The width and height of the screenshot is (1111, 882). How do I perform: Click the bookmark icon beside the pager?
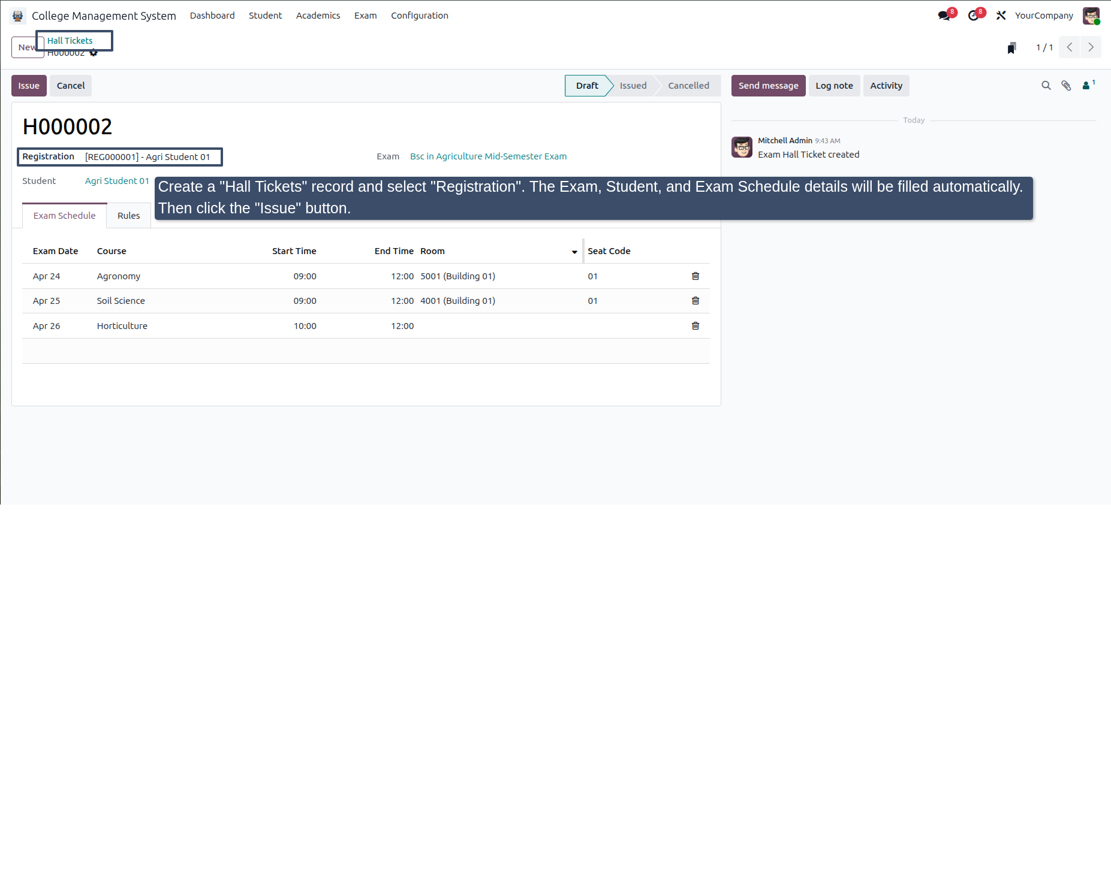pyautogui.click(x=1011, y=48)
